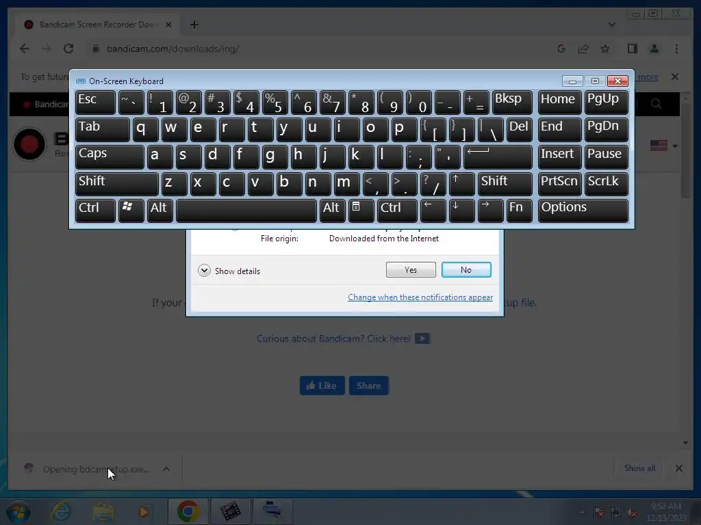
Task: Toggle the left Ctrl key
Action: coord(95,211)
